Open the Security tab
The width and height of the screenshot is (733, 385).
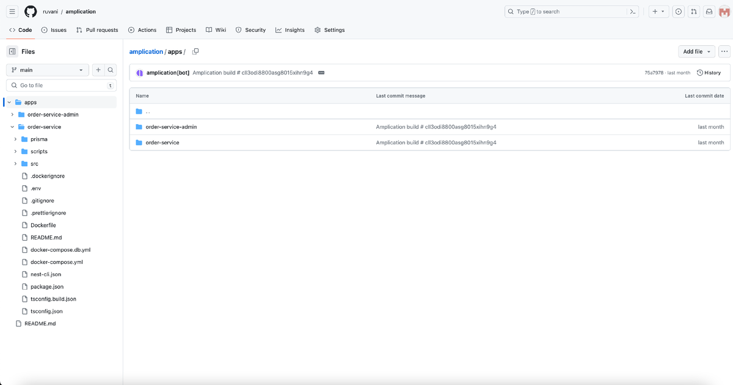(250, 30)
